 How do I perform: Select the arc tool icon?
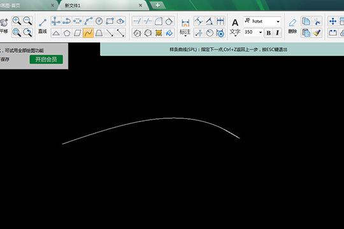(88, 21)
